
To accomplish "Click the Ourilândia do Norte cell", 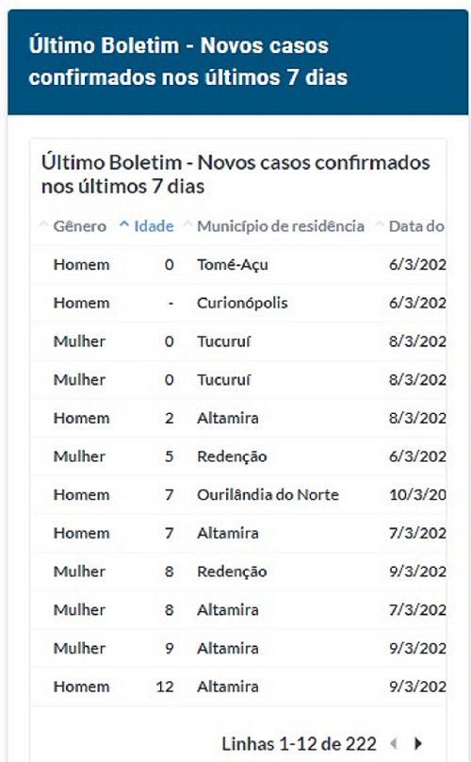I will [268, 495].
